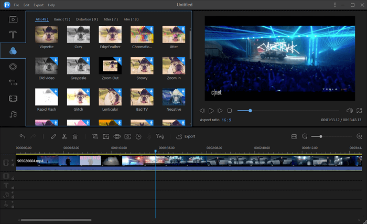
Task: Choose the Negative filter thumbnail
Action: pos(174,97)
